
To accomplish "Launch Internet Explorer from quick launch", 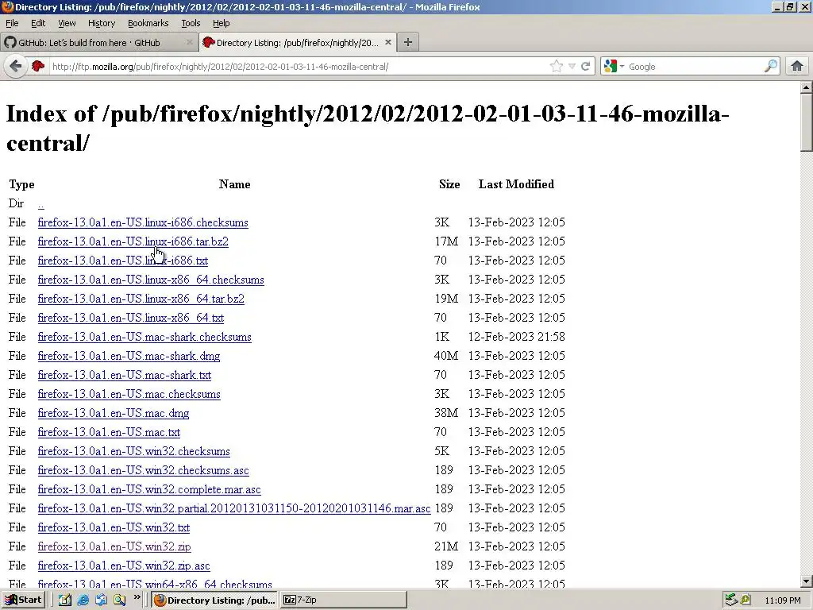I will point(83,600).
